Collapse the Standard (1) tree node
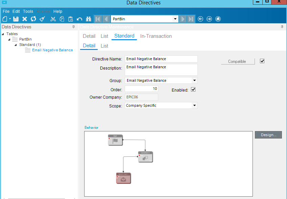Image resolution: width=287 pixels, height=199 pixels. [x=16, y=45]
